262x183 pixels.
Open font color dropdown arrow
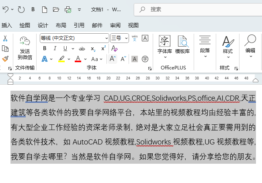point(85,59)
